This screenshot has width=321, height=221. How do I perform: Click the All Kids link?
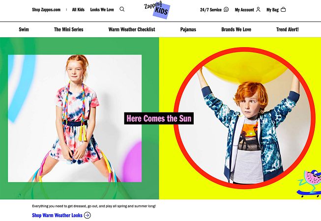click(x=78, y=10)
